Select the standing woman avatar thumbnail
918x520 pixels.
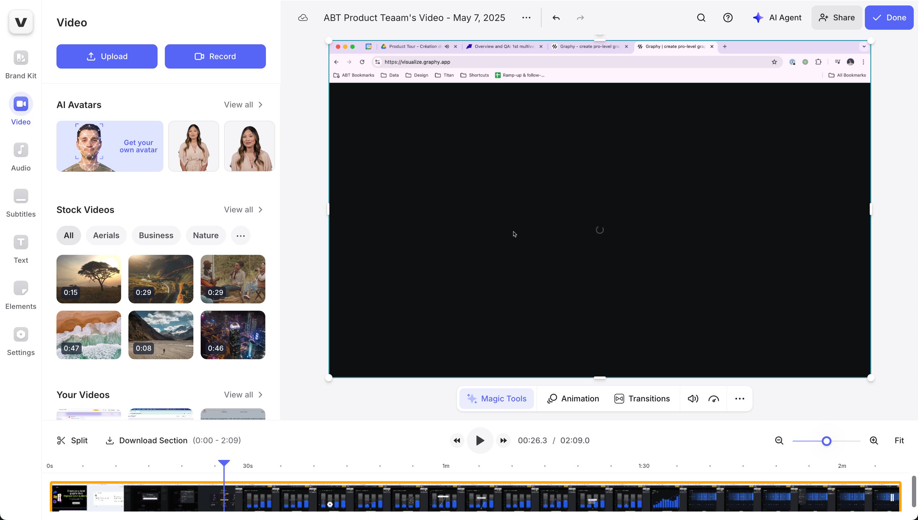click(x=194, y=146)
